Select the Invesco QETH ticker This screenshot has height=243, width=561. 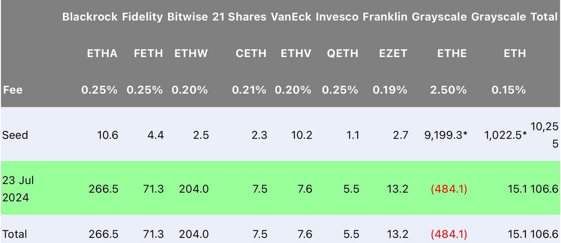pos(343,53)
